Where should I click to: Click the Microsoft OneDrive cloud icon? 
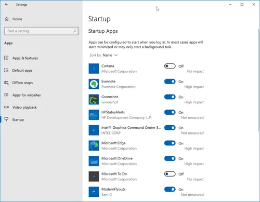94,161
